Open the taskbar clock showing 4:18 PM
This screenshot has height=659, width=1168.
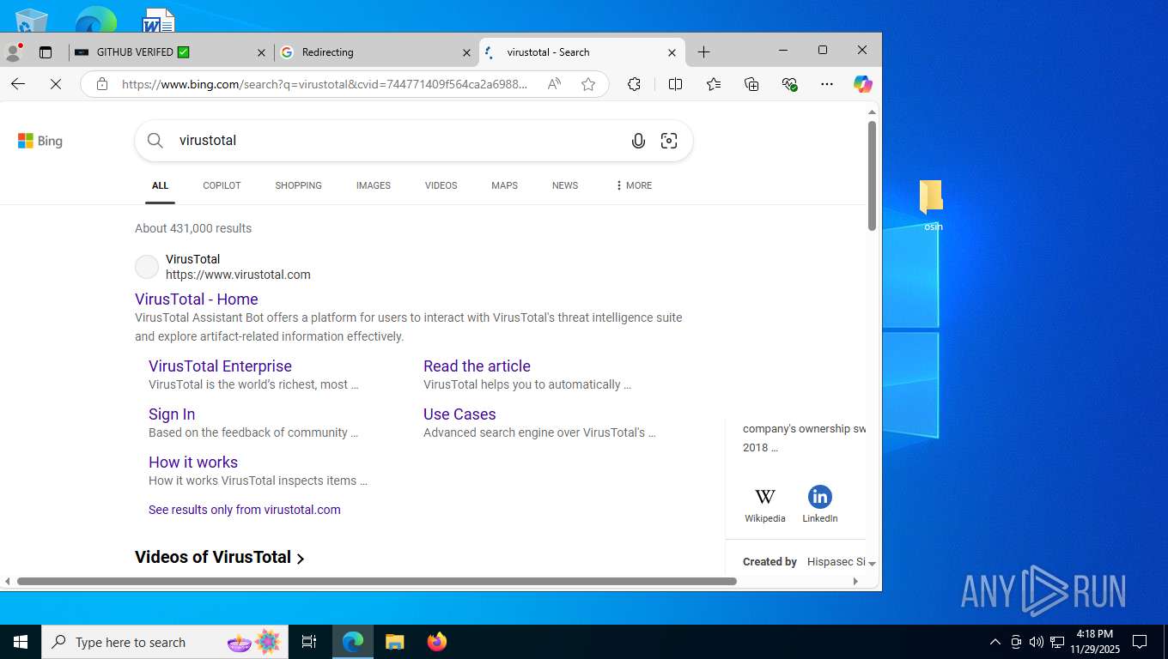pos(1094,642)
